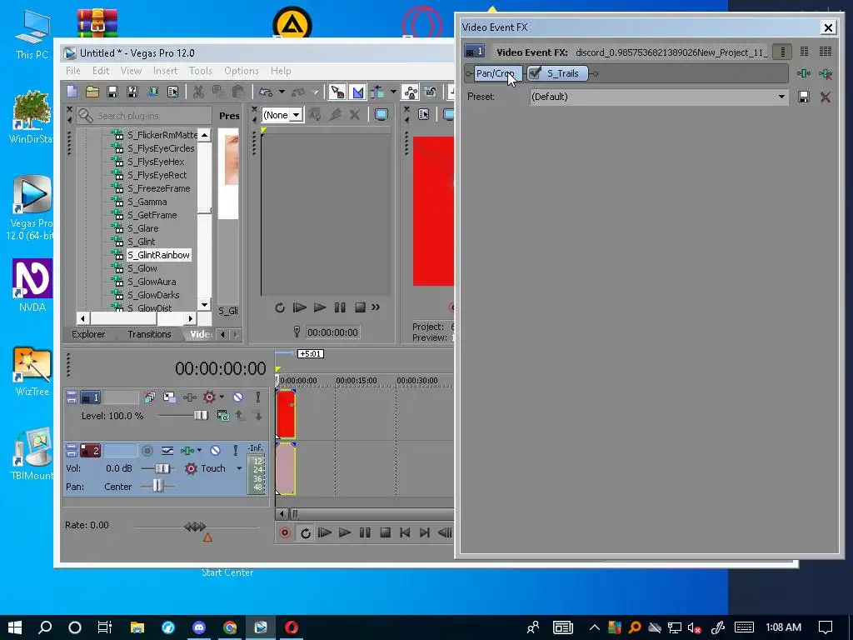Open track 2 Track FX dropdown arrow
This screenshot has width=853, height=640.
(x=200, y=450)
